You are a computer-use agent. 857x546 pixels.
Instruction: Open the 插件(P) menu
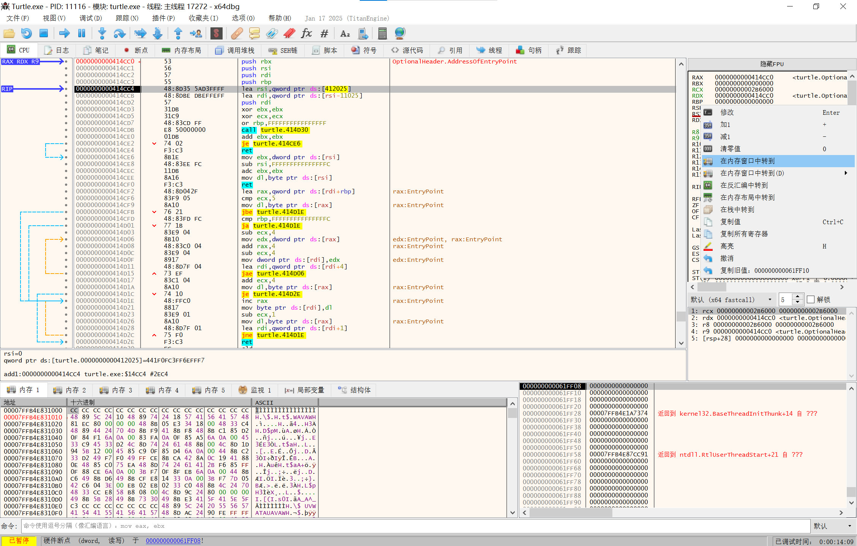163,18
